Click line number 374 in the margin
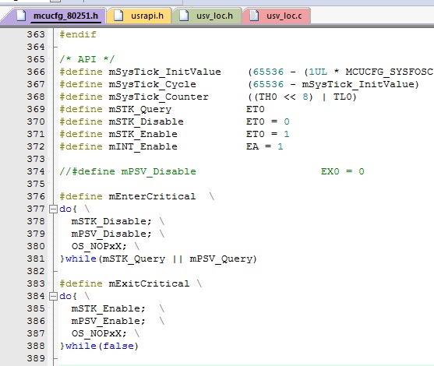Image resolution: width=434 pixels, height=366 pixels. (36, 171)
